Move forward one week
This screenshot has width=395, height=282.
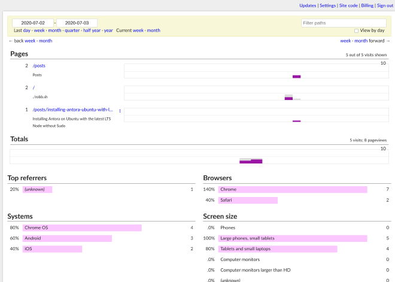click(x=345, y=41)
